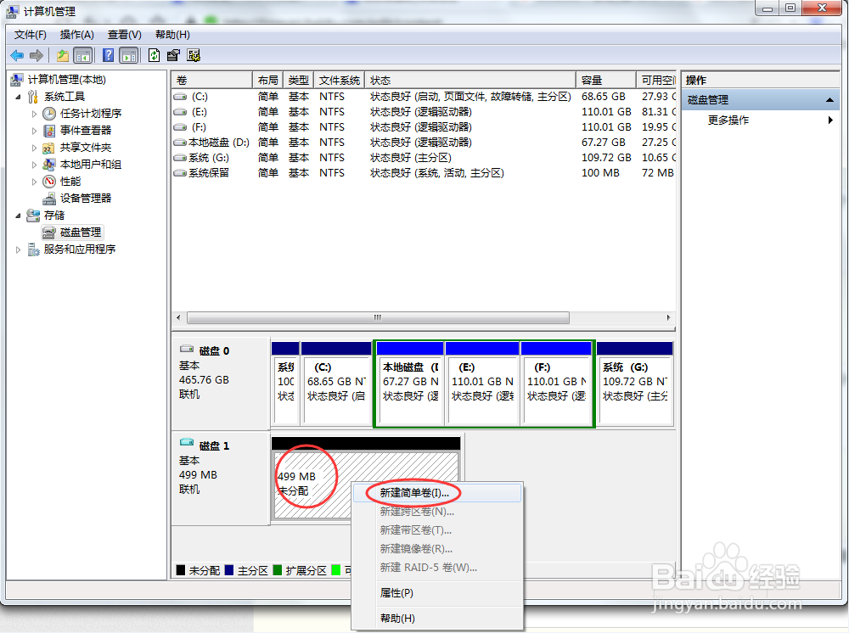Screen dimensions: 849x633
Task: Select Disk Management (磁盘管理) in tree
Action: (x=80, y=232)
